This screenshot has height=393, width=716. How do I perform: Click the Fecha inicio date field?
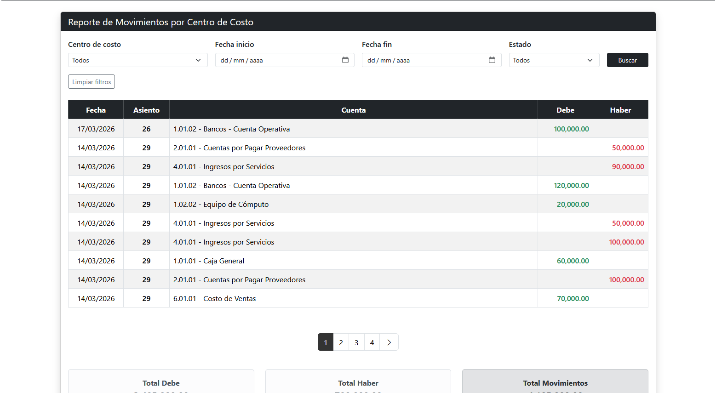click(276, 60)
